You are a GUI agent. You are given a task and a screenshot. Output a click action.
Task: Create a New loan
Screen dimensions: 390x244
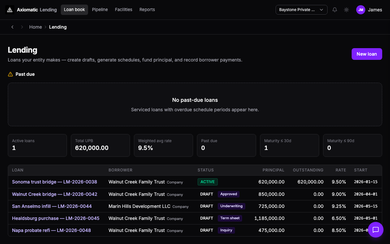tap(367, 54)
